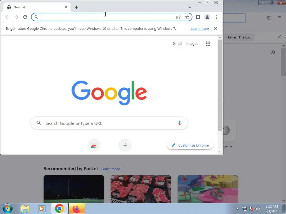Click the Firefox page scrollbar thumb
The image size is (286, 214).
pos(283,62)
